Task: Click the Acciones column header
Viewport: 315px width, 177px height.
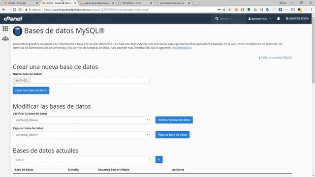Action: coord(178,170)
